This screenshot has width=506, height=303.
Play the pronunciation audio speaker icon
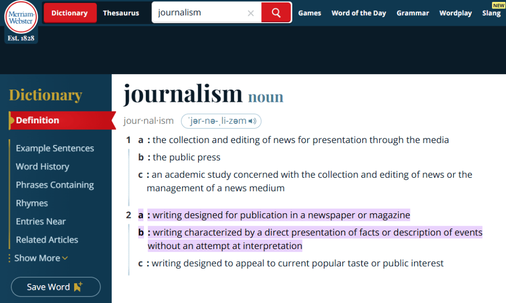click(x=253, y=121)
